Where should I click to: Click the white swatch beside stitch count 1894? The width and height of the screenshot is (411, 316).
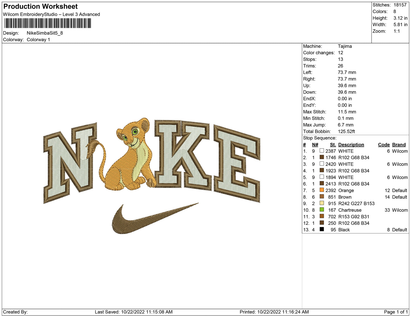tap(322, 177)
